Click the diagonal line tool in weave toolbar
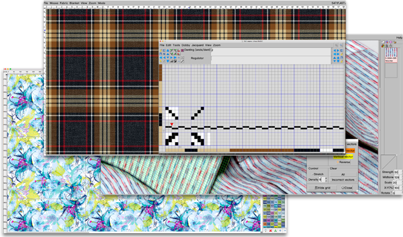 (182, 61)
